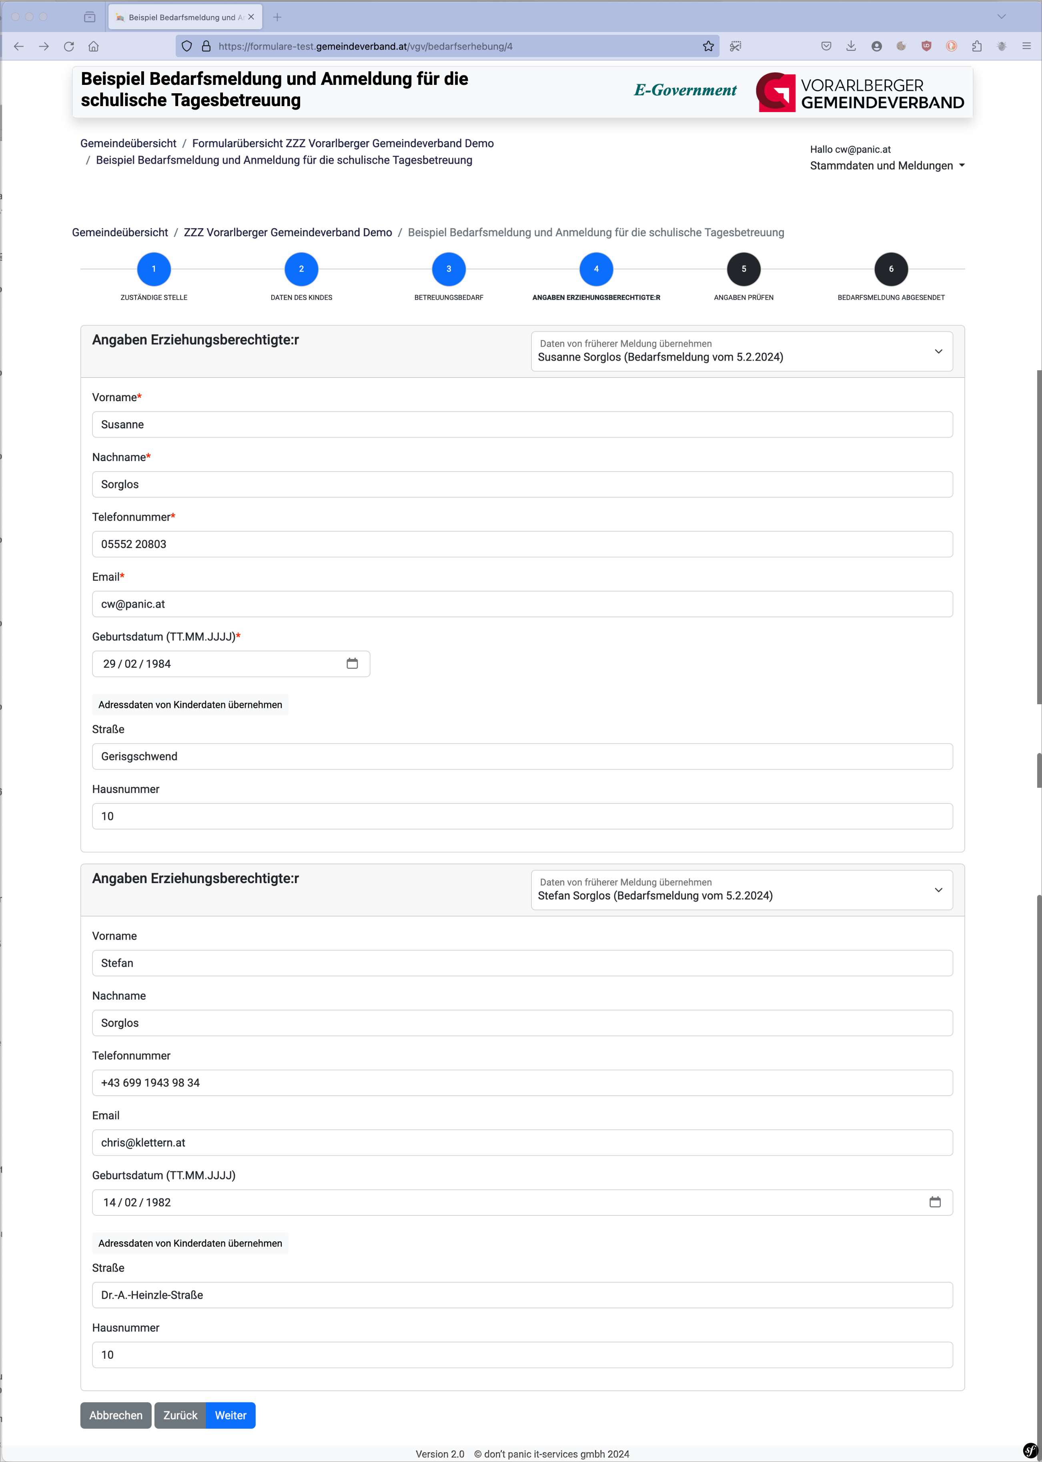
Task: Open the browser home page
Action: click(94, 46)
